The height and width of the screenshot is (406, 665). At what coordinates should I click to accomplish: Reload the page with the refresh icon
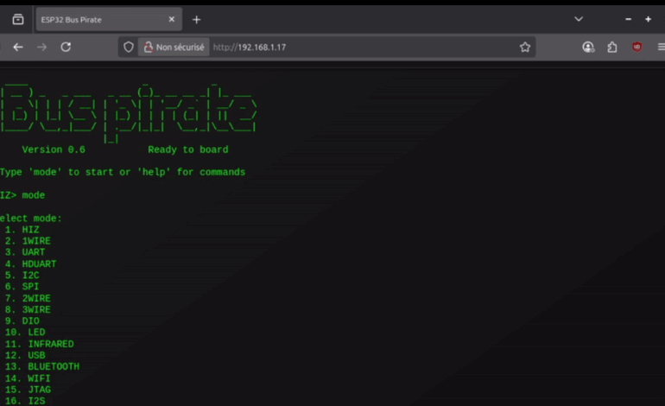tap(66, 47)
